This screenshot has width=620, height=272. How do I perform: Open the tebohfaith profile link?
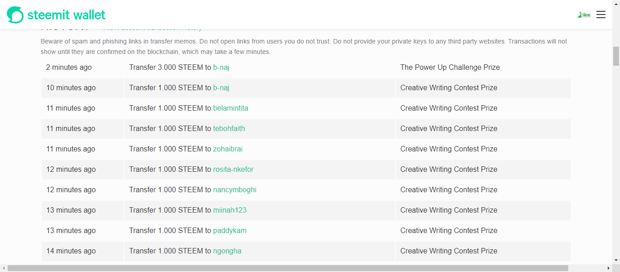[x=229, y=128]
